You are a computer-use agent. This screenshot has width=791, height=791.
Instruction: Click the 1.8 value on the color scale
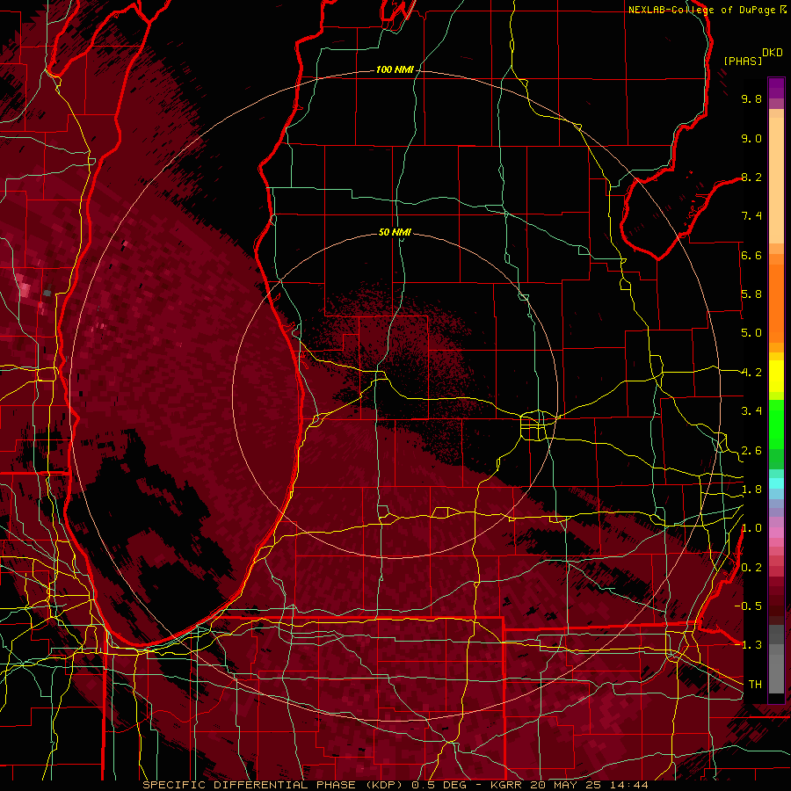(x=751, y=490)
